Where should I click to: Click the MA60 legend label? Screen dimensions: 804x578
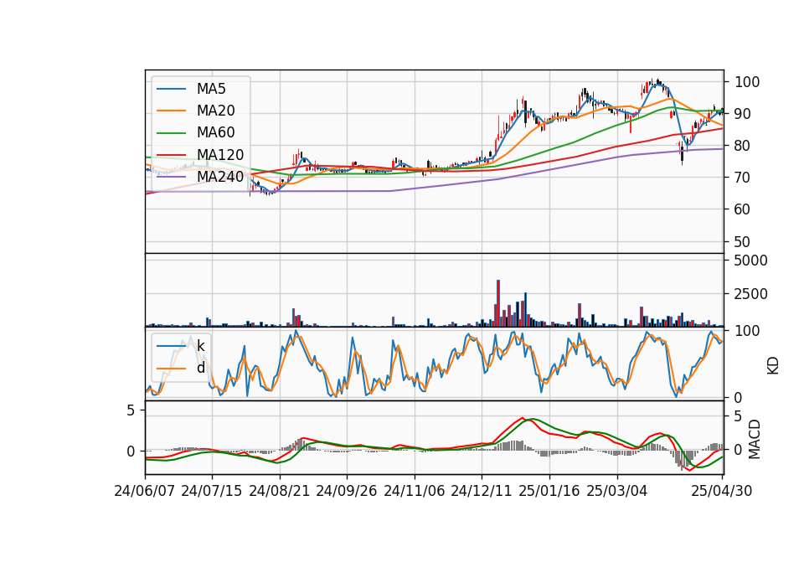click(215, 133)
